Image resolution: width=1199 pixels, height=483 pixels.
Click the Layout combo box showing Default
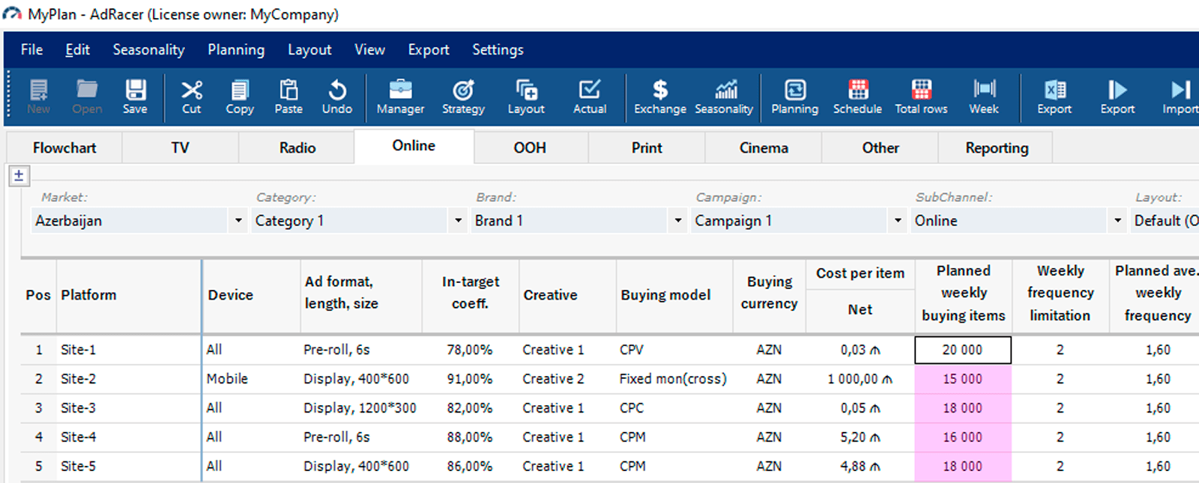coord(1165,221)
